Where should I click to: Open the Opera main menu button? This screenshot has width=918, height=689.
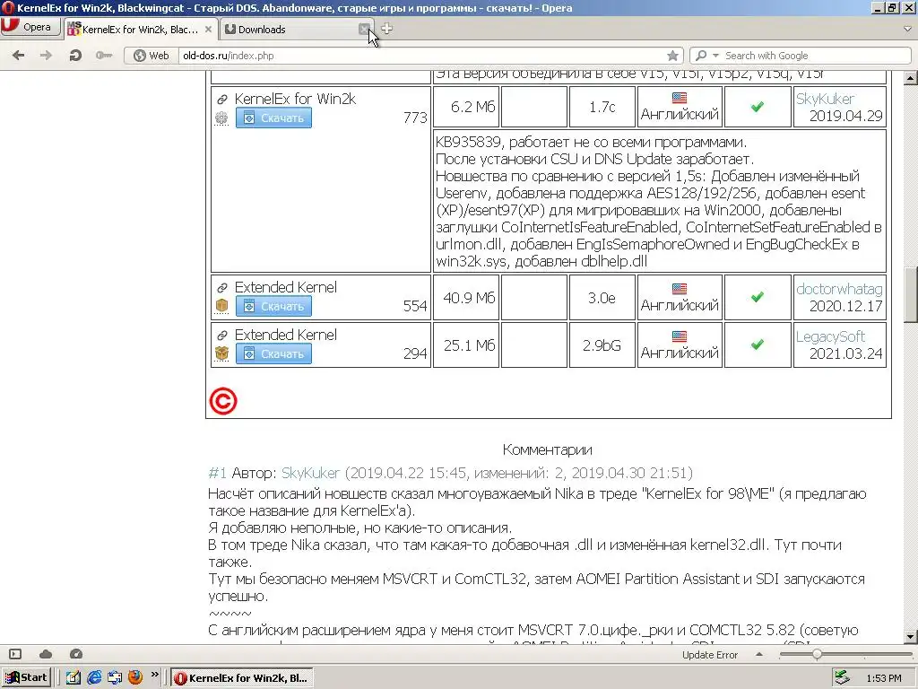pyautogui.click(x=30, y=27)
